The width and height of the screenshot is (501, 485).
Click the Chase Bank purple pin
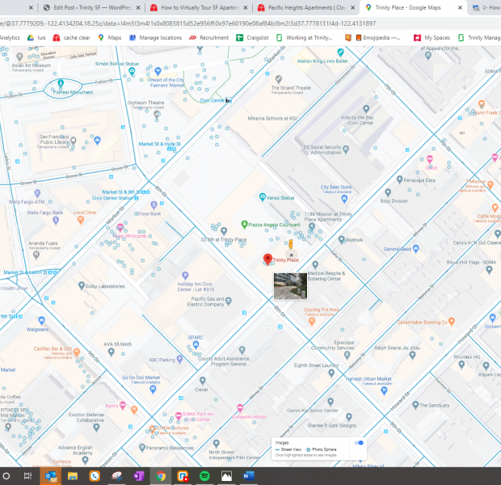point(154,205)
